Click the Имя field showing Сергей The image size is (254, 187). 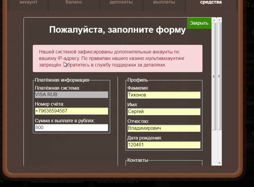pyautogui.click(x=164, y=111)
